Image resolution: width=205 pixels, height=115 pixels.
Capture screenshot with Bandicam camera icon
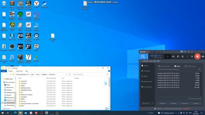point(203,57)
